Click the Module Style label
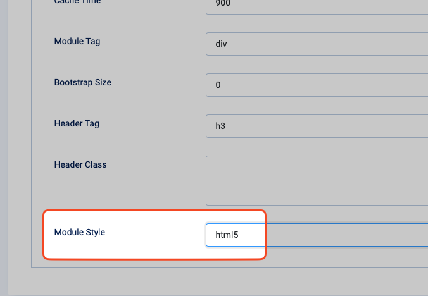This screenshot has height=296, width=428. click(x=80, y=232)
